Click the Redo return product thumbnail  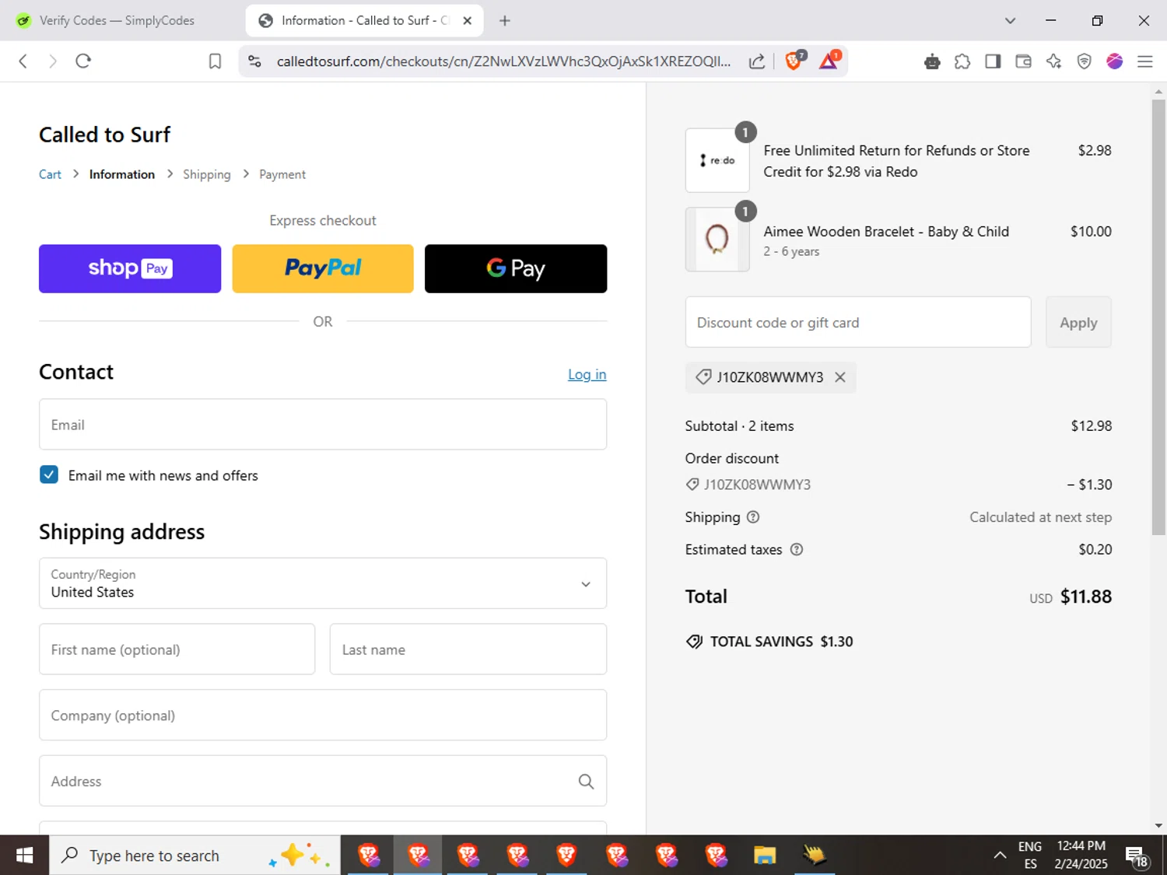717,160
